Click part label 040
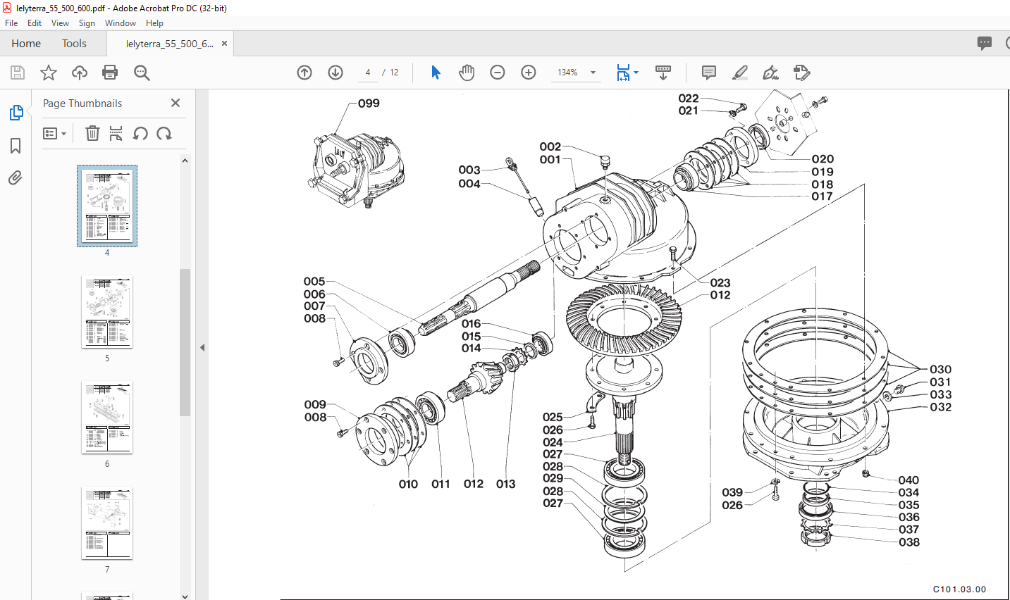Screen dimensions: 1010x600 click(909, 480)
